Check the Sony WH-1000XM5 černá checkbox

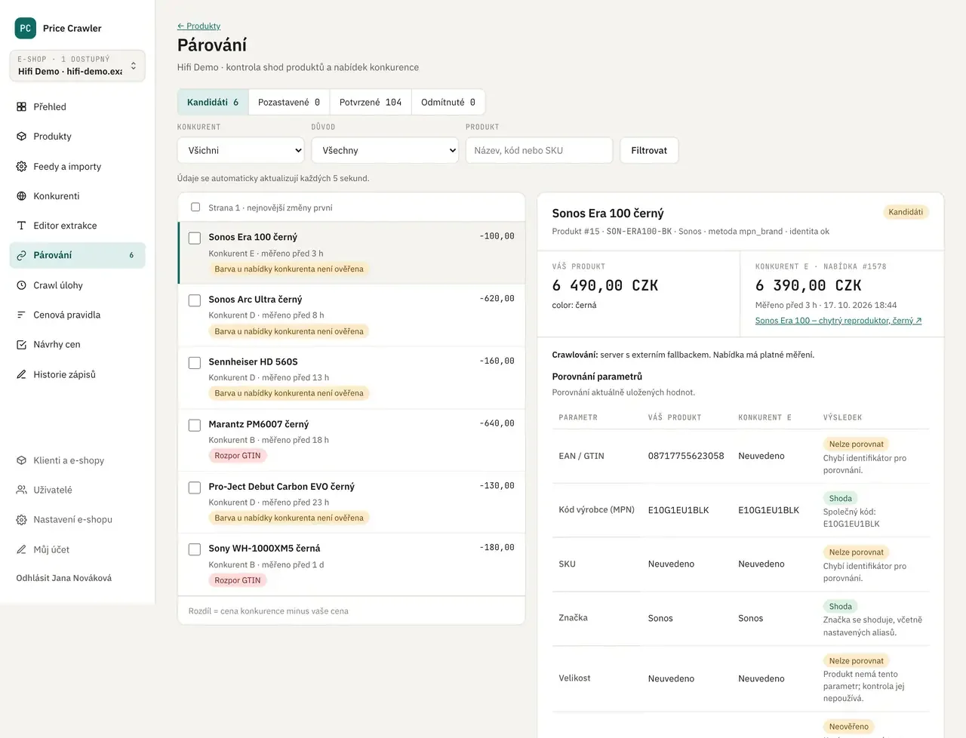pyautogui.click(x=195, y=549)
